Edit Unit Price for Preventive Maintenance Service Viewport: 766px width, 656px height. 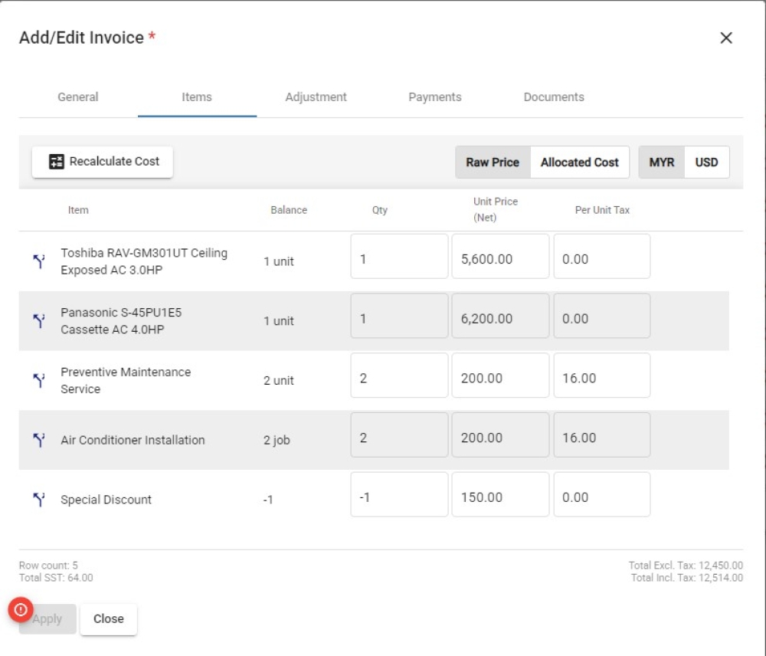pos(500,376)
